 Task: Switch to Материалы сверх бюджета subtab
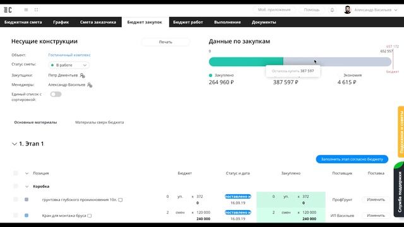coord(100,122)
